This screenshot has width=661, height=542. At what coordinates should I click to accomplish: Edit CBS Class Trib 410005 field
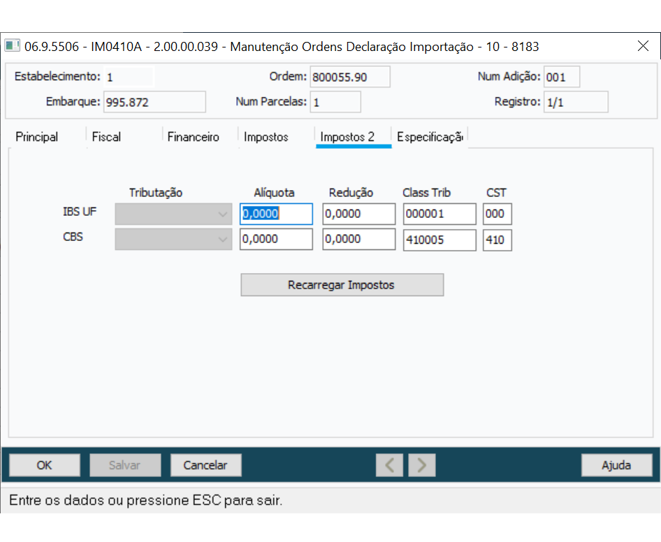(440, 240)
